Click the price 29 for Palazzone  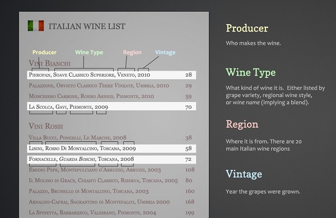pos(189,86)
